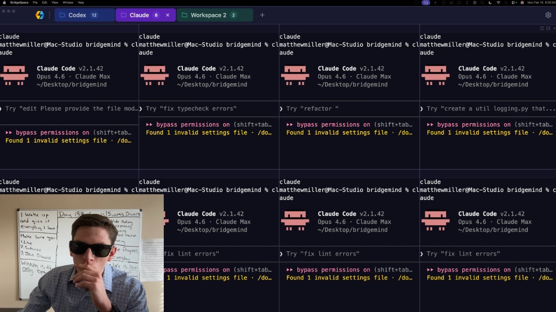This screenshot has height=312, width=556.
Task: Click the date and time in menu bar
Action: click(541, 2)
